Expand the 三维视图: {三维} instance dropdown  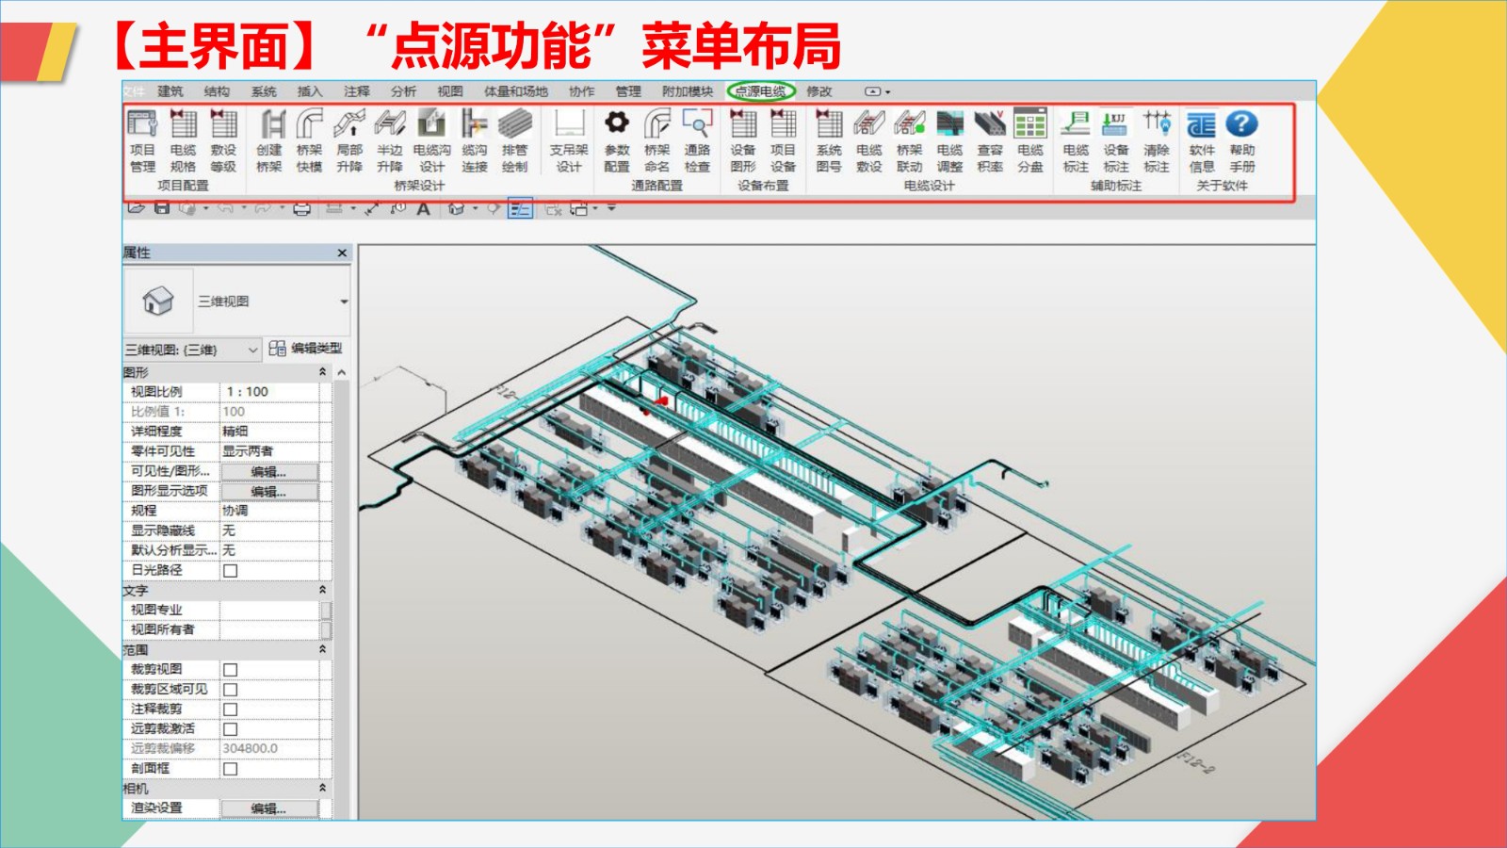pyautogui.click(x=252, y=350)
